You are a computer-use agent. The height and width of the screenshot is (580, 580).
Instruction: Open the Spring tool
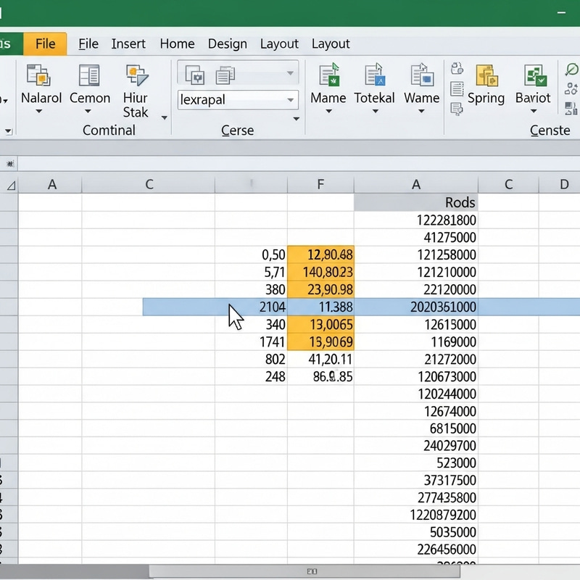[x=486, y=76]
